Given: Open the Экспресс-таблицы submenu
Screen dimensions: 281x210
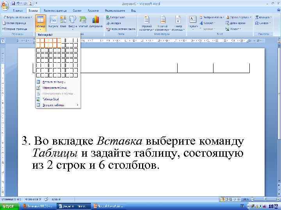Looking at the screenshot, I should pos(58,105).
